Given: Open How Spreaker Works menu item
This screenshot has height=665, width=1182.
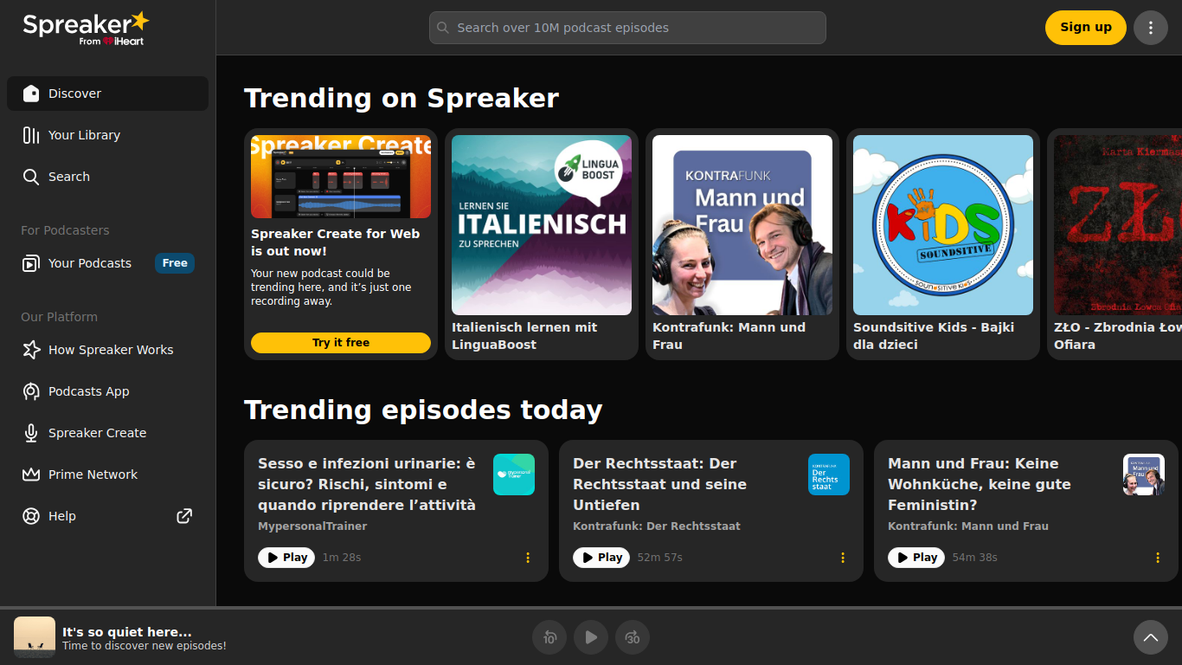Looking at the screenshot, I should click(107, 350).
